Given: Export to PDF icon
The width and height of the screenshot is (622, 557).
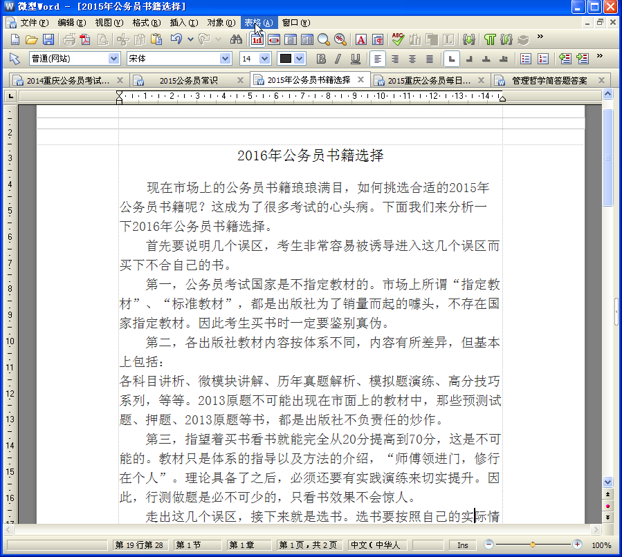Looking at the screenshot, I should pyautogui.click(x=85, y=39).
